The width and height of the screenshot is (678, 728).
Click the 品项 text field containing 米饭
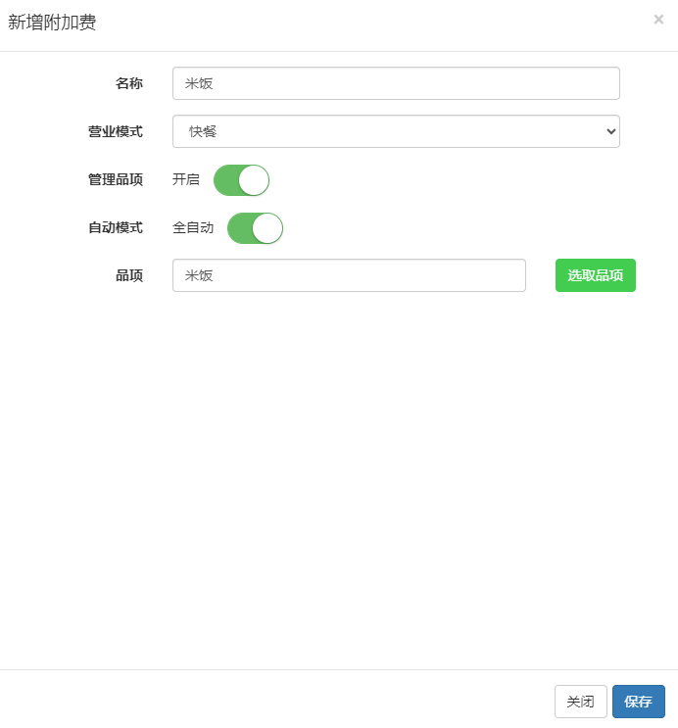pos(349,275)
